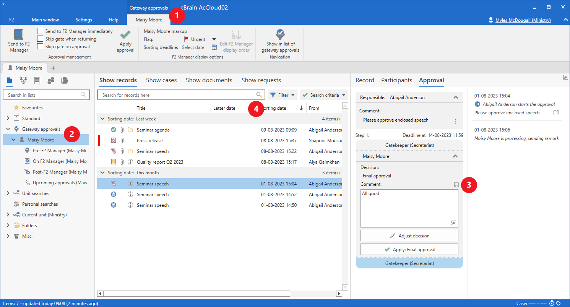570x307 pixels.
Task: Select the bookmark list sidebar icon
Action: [37, 80]
